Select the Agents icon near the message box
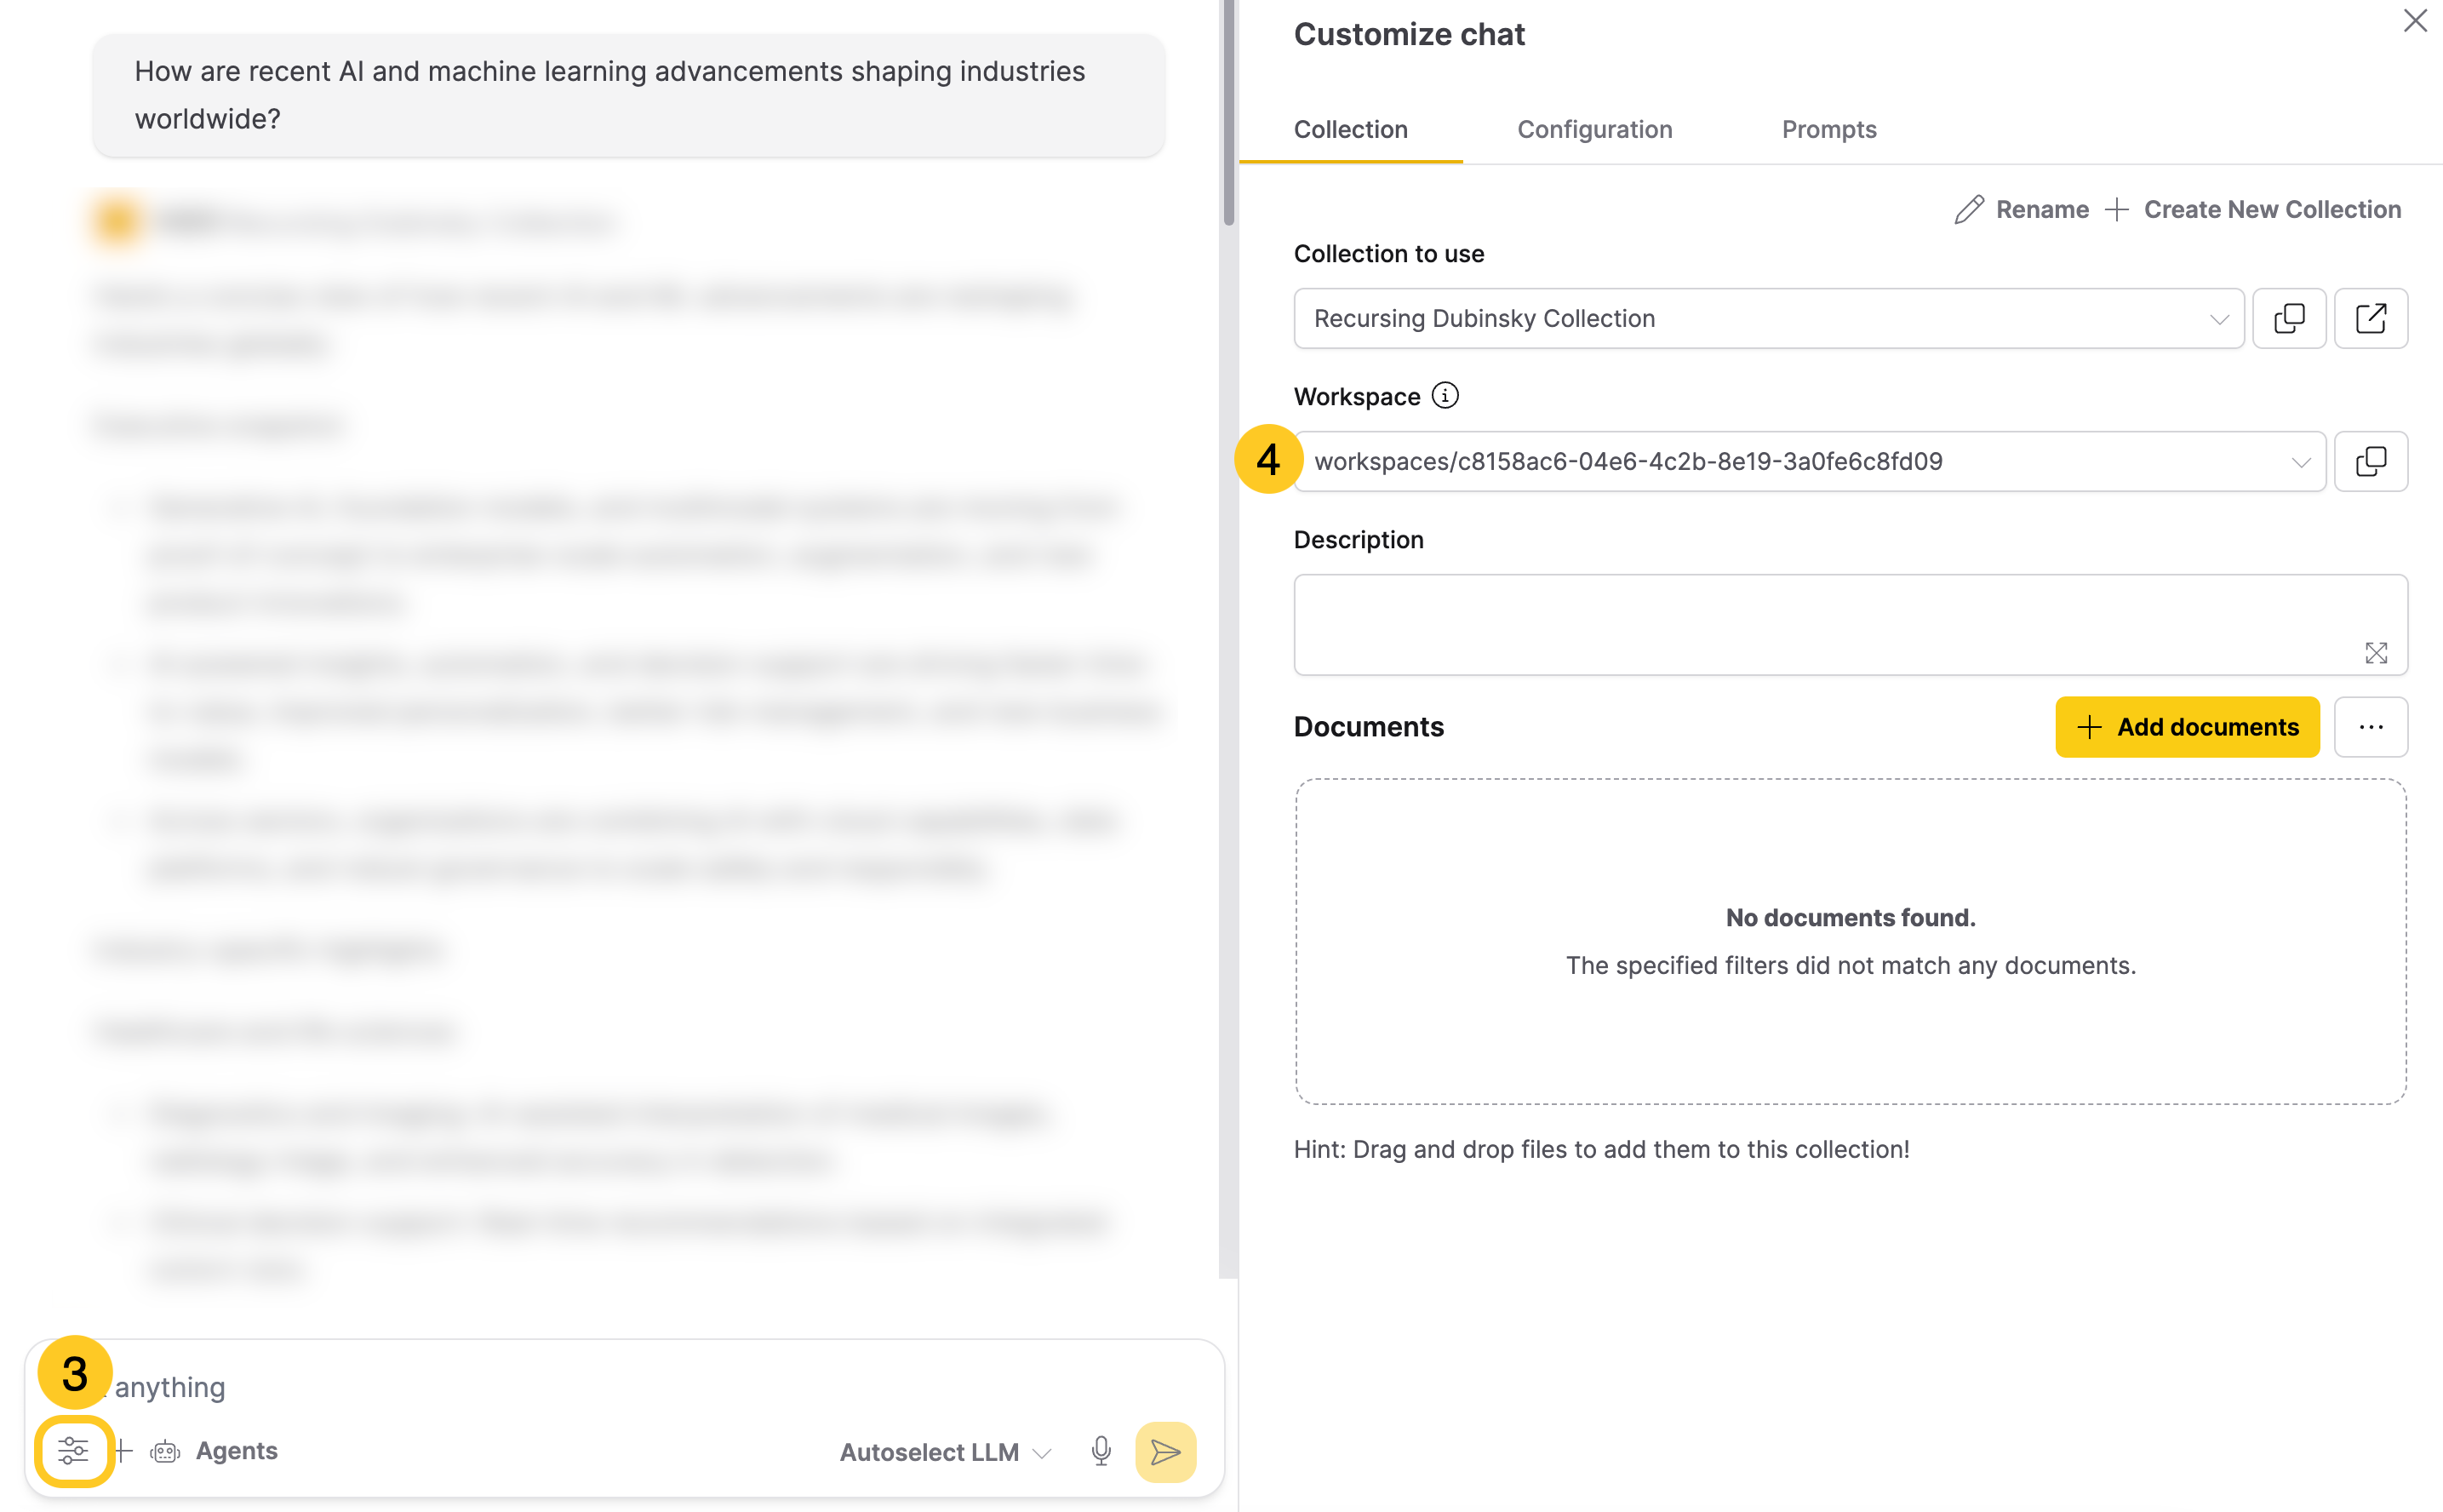The width and height of the screenshot is (2443, 1512). tap(165, 1451)
